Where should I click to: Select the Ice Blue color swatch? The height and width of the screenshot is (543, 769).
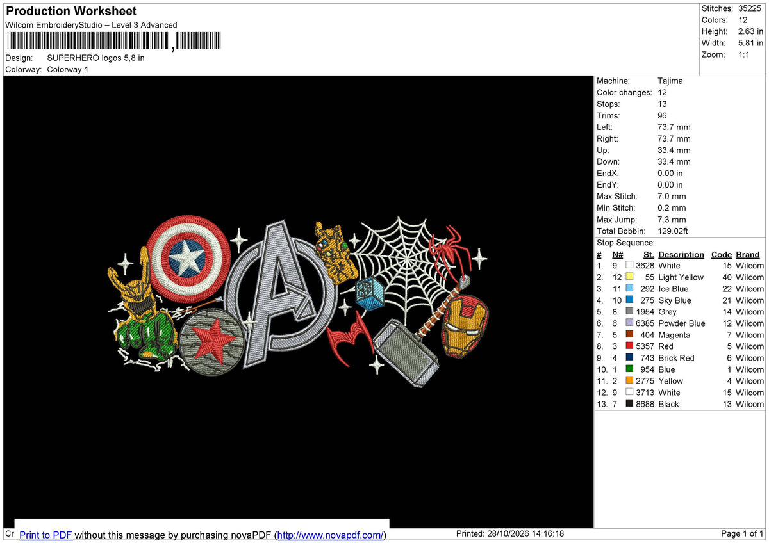(629, 289)
